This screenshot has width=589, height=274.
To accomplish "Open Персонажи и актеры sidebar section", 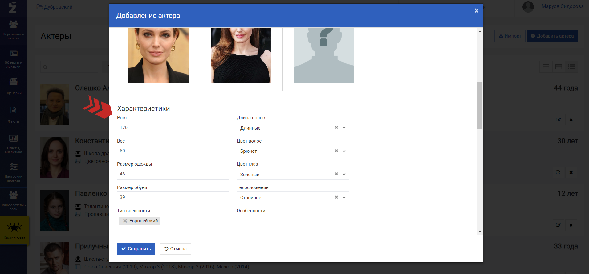I will (14, 31).
